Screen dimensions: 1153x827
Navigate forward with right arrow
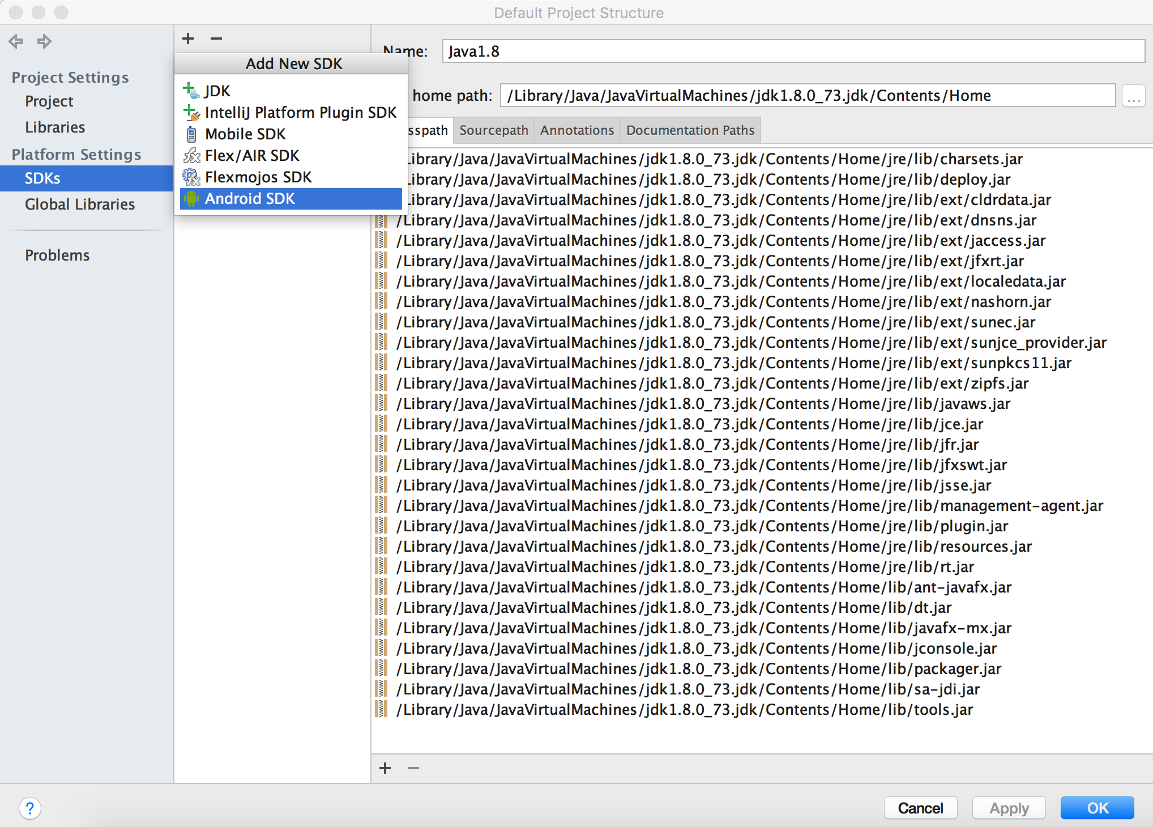click(44, 41)
